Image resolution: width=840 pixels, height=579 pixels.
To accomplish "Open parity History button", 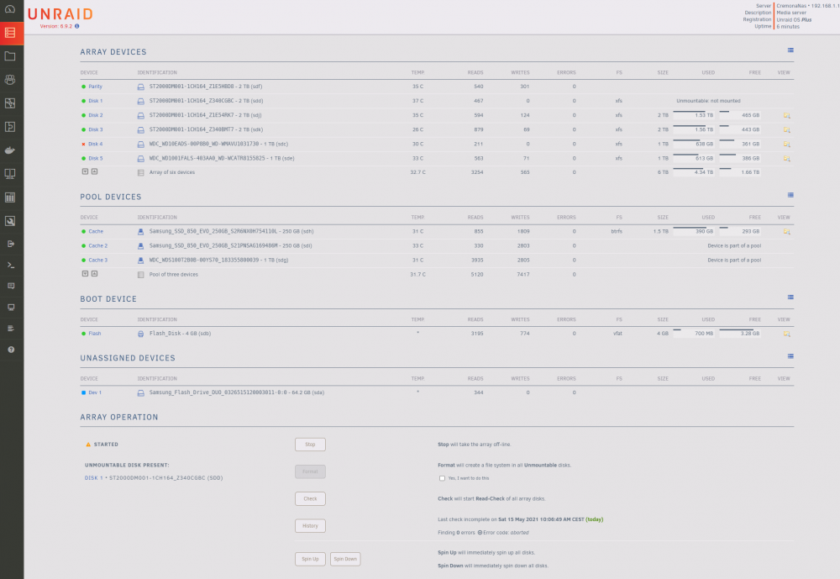I will [x=310, y=526].
